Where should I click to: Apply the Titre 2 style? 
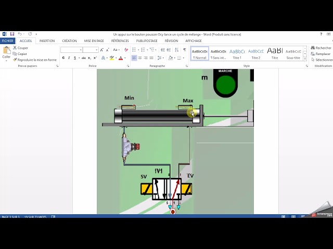[x=255, y=54]
